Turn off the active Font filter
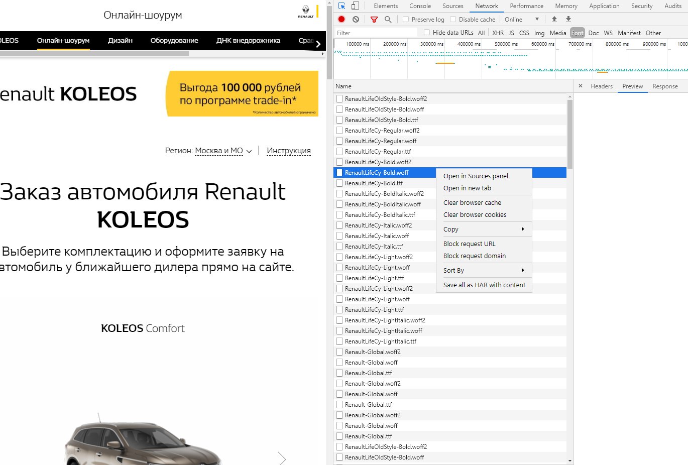Image resolution: width=688 pixels, height=465 pixels. pyautogui.click(x=578, y=33)
